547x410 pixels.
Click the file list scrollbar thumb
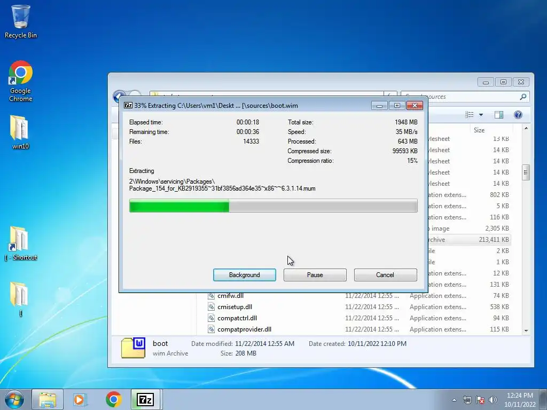[526, 172]
